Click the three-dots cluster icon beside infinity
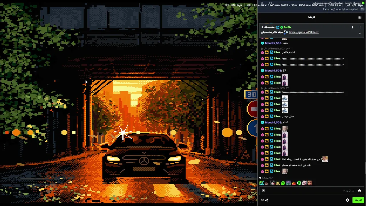Viewport: 366px width, 206px height. click(x=267, y=200)
